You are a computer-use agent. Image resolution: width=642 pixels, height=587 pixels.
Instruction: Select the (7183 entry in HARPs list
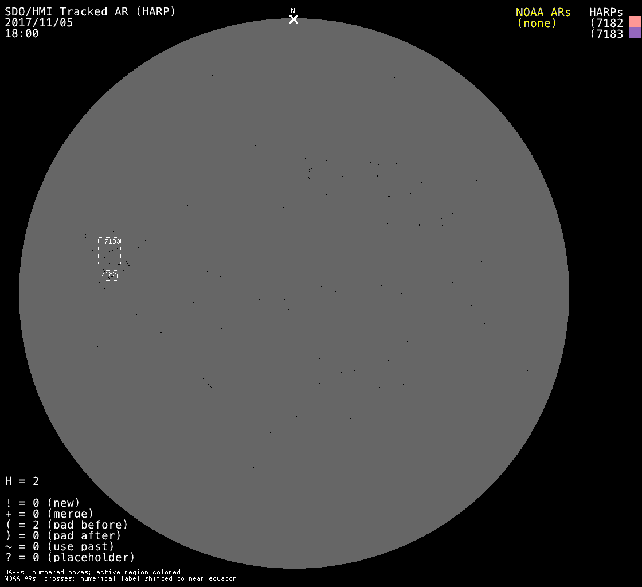606,34
